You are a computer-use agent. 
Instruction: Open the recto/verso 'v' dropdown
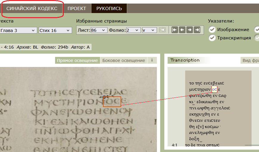149,30
